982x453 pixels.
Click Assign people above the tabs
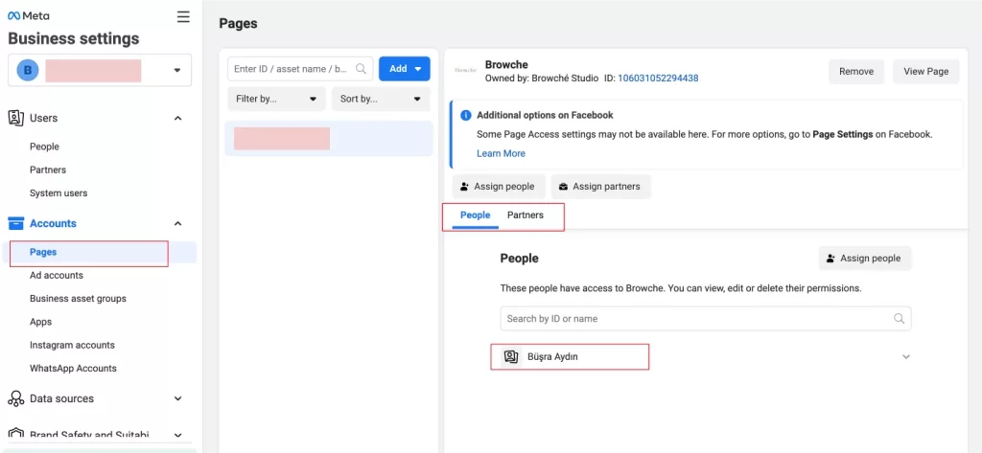[x=498, y=187]
